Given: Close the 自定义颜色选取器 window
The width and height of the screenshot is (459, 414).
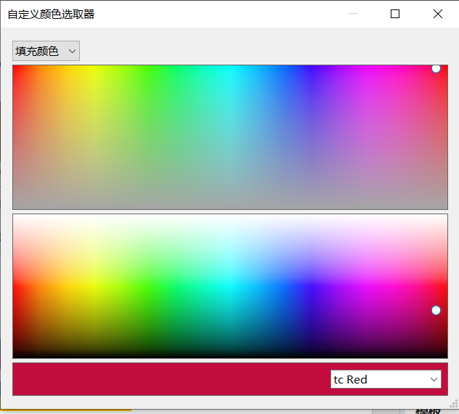Looking at the screenshot, I should coord(438,14).
